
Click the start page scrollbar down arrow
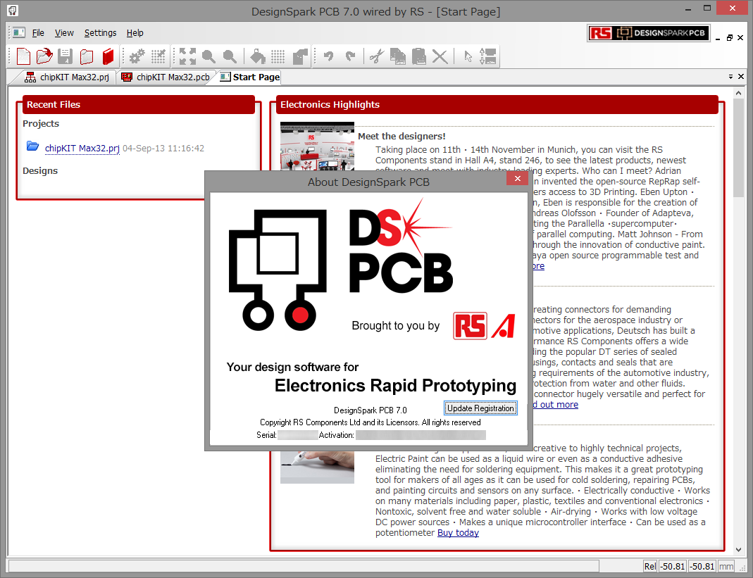pos(738,550)
